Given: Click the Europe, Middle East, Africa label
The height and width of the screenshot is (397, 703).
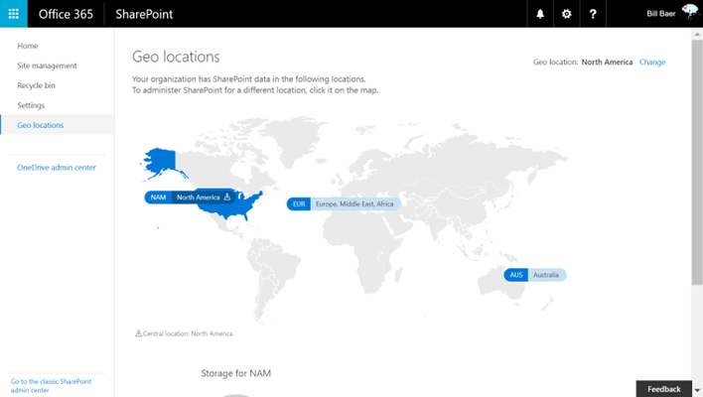Looking at the screenshot, I should pyautogui.click(x=354, y=203).
